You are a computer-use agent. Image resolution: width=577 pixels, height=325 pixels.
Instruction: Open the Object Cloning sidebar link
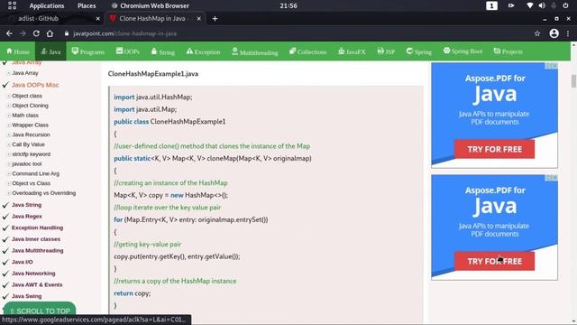coord(30,106)
